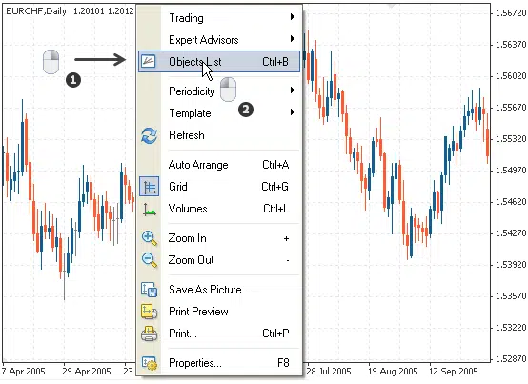Select Objects List menu entry

coord(219,62)
